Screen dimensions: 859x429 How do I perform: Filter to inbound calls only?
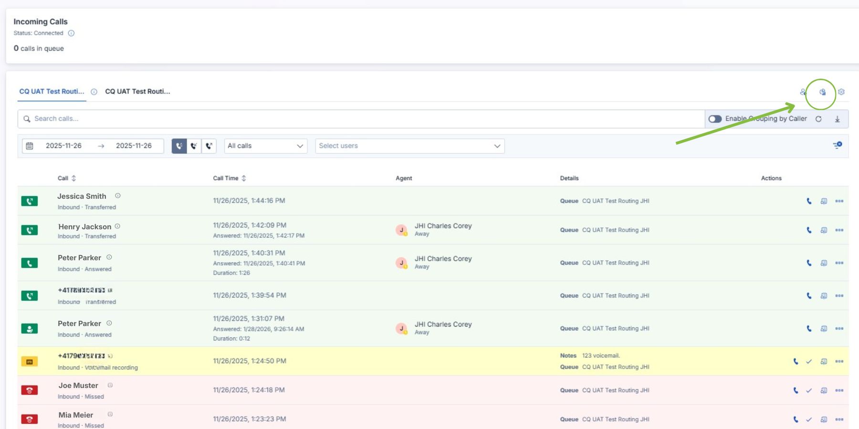tap(194, 146)
